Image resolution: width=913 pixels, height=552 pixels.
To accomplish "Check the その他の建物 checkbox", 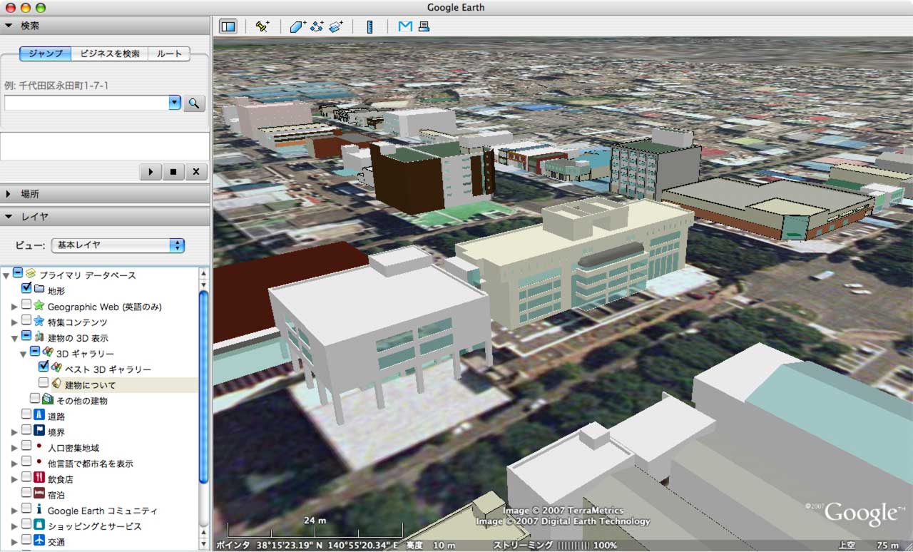I will pos(35,399).
